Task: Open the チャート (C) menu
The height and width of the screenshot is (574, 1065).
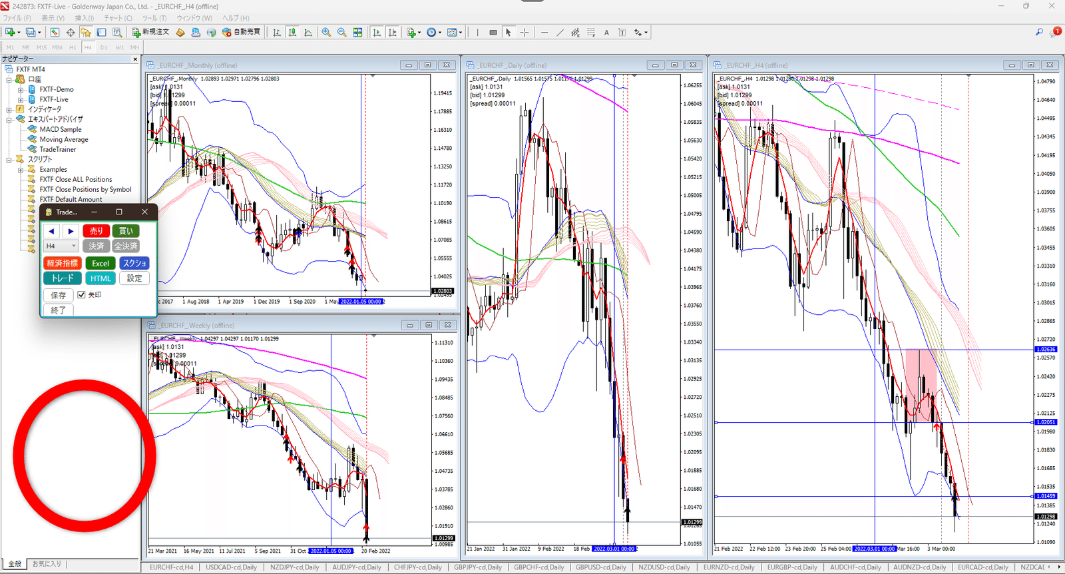Action: [118, 18]
